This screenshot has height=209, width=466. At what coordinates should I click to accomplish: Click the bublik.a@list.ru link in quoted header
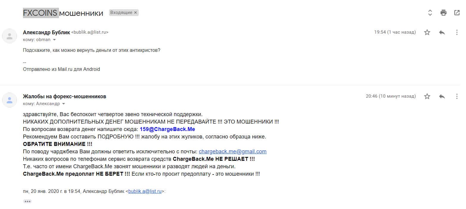click(x=145, y=191)
